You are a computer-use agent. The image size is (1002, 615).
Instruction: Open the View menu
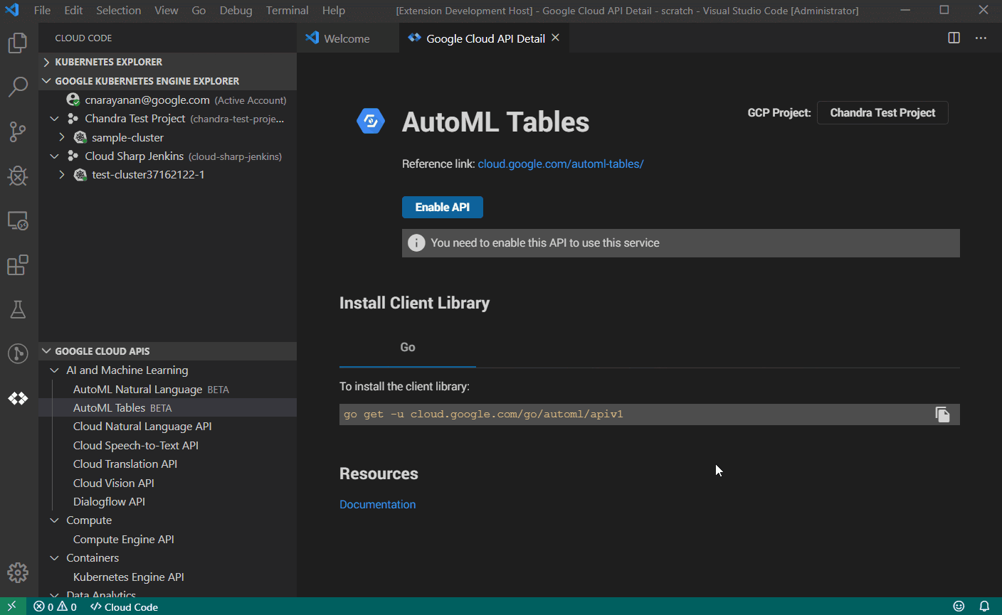pos(167,10)
